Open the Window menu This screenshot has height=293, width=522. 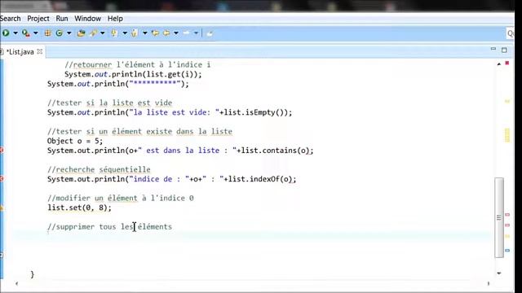pyautogui.click(x=87, y=19)
